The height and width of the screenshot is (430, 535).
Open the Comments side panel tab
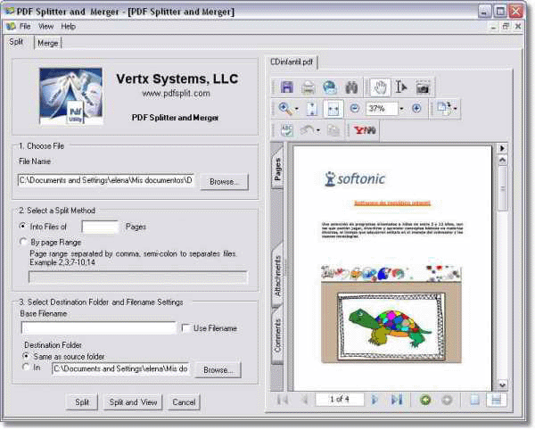277,335
